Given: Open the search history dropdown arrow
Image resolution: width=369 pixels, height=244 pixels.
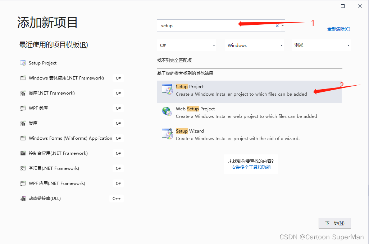Looking at the screenshot, I should tap(283, 25).
